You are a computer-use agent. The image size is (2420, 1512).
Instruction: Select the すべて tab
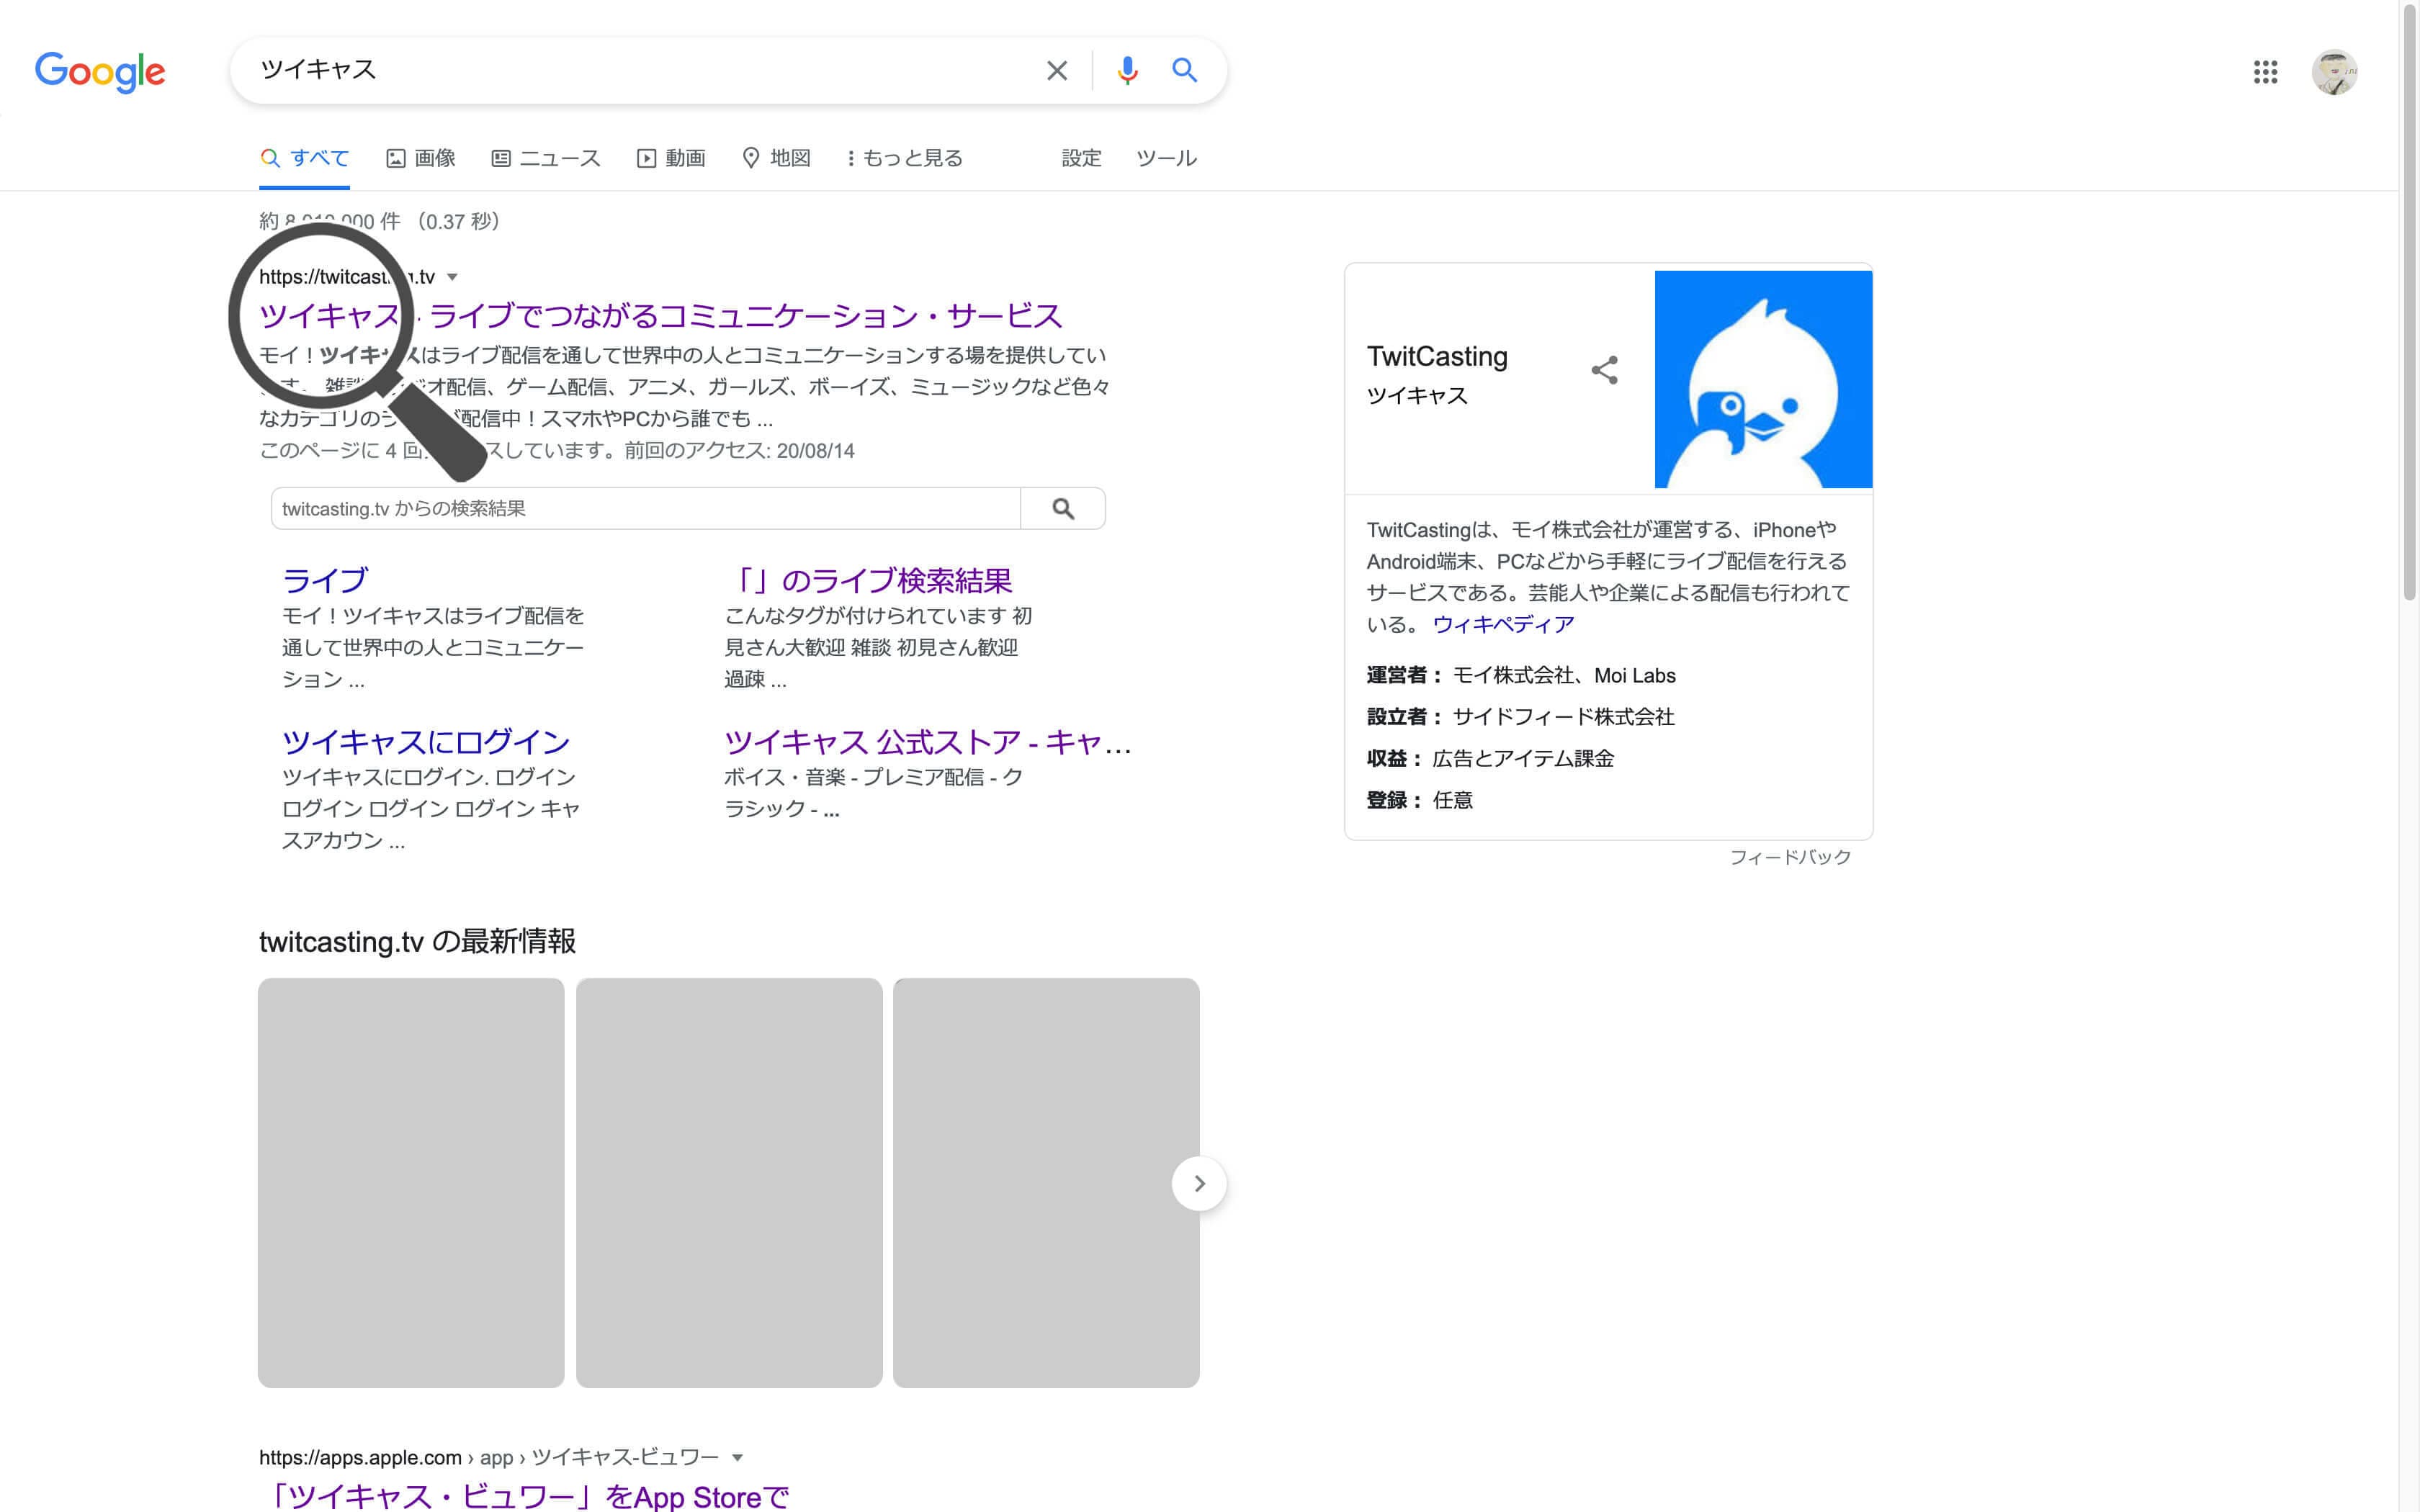point(305,158)
